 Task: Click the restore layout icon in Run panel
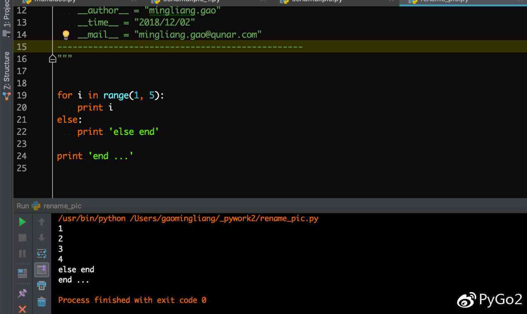tap(22, 273)
